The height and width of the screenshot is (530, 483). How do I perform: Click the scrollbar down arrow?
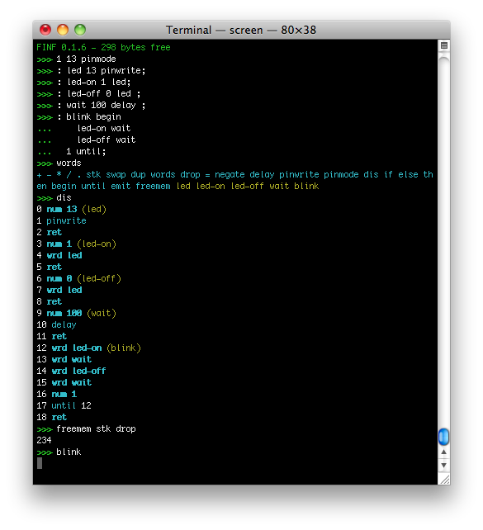(444, 466)
